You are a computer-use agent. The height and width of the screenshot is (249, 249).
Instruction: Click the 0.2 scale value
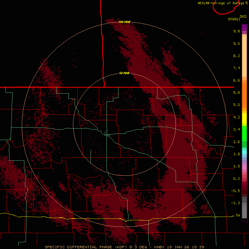[237, 179]
